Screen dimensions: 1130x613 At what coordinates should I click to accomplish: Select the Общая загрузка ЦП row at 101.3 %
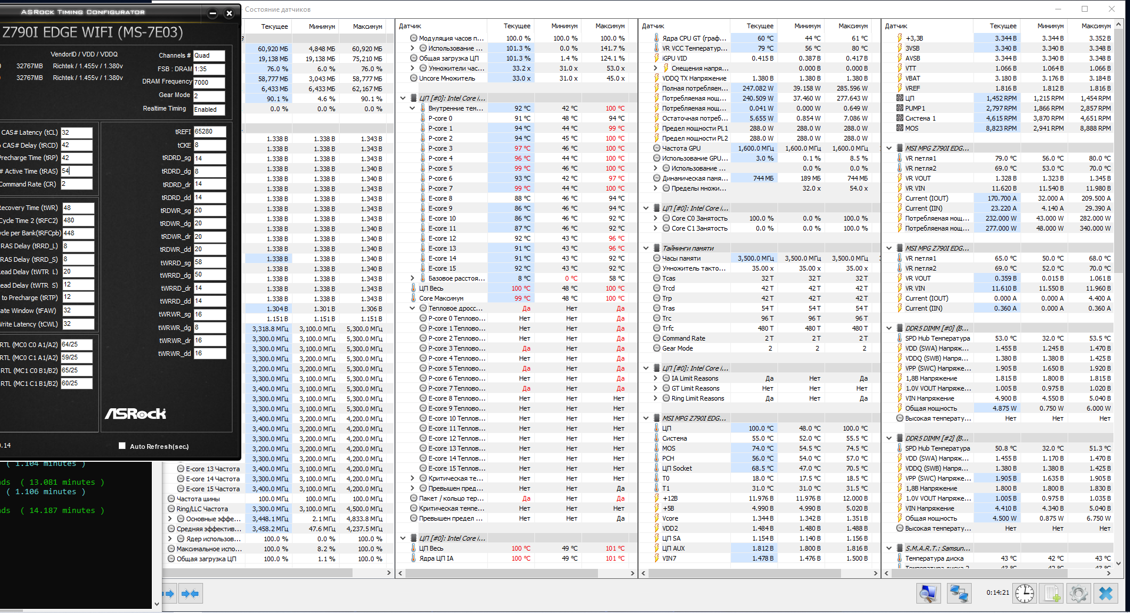point(516,58)
